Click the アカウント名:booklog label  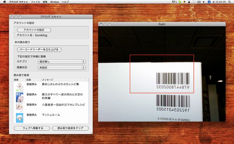32,35
